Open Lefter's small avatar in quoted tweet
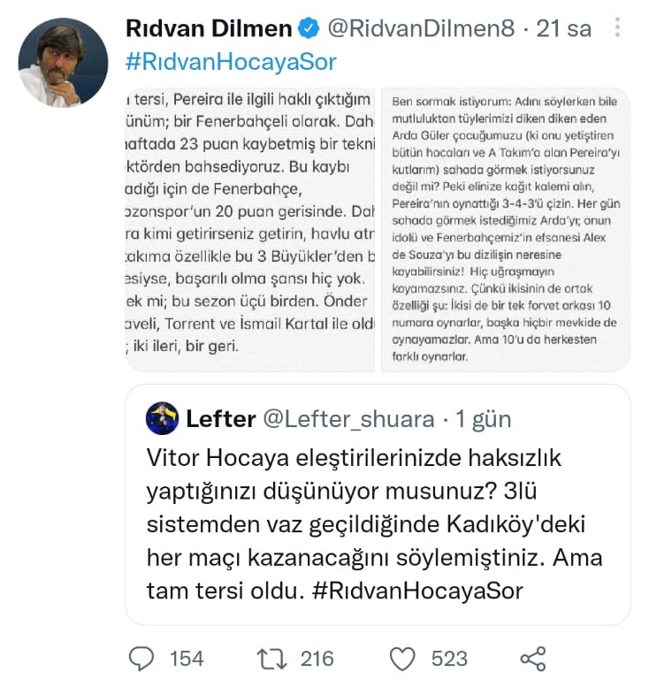Screen dimensions: 649x695 (163, 417)
